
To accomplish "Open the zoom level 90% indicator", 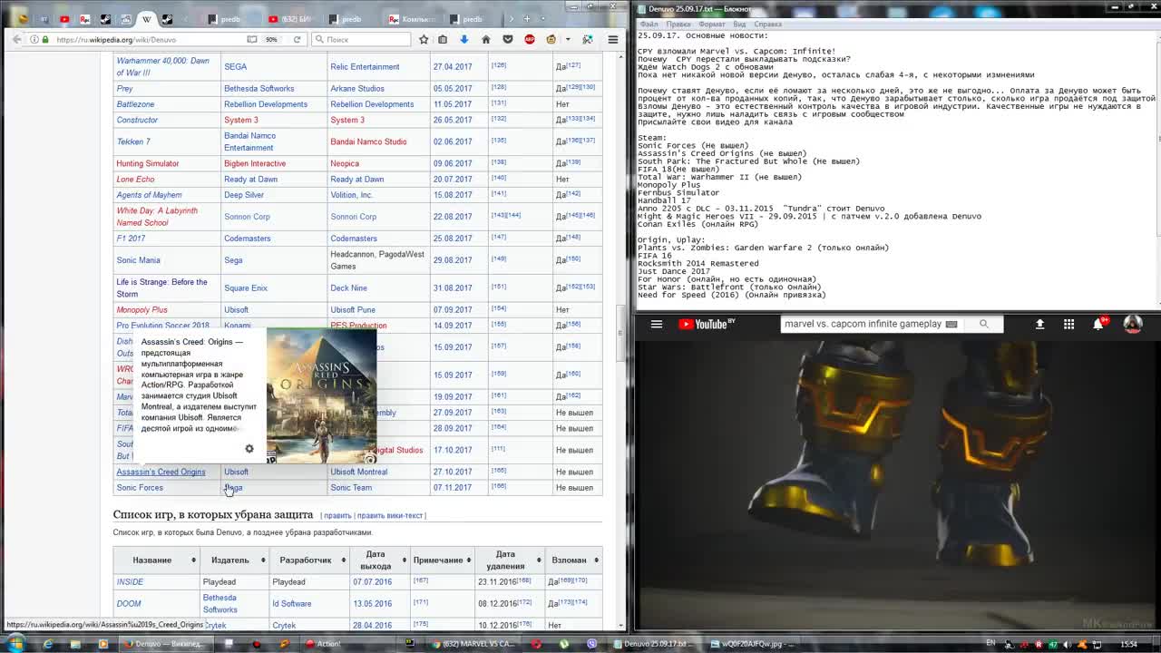I will [x=271, y=40].
